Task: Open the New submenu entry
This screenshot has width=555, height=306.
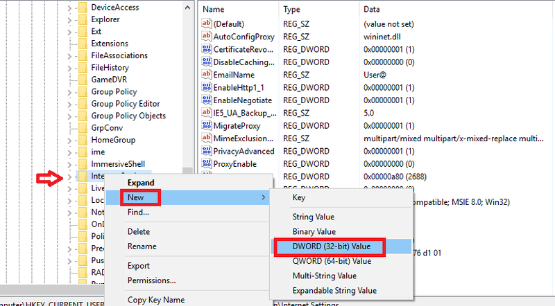Action: [189, 197]
